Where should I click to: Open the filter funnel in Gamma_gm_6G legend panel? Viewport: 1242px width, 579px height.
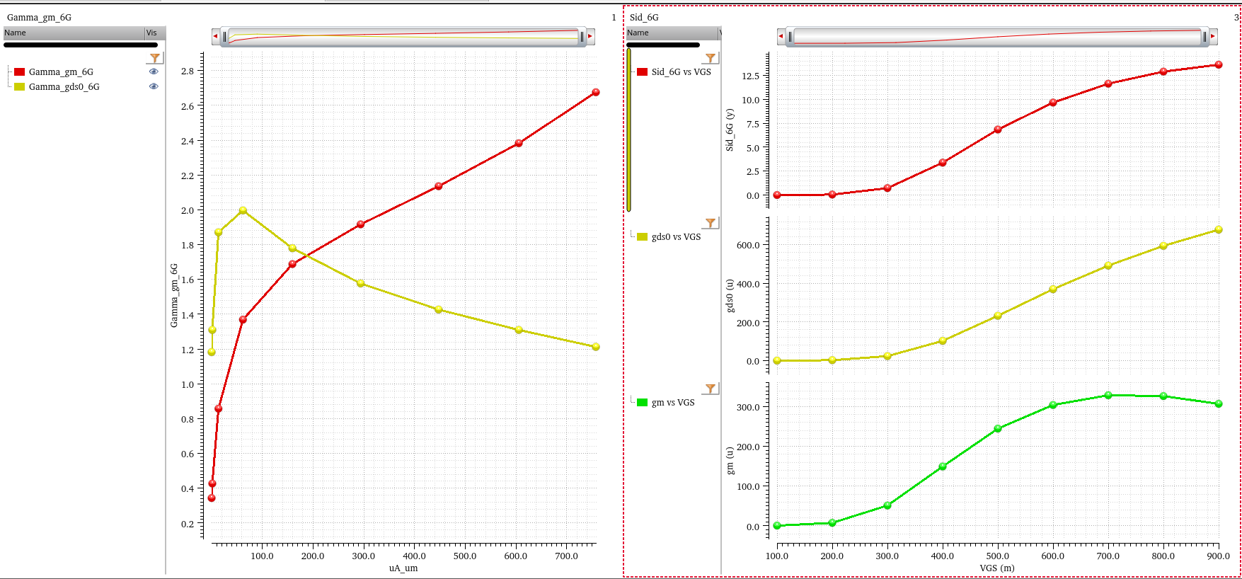coord(155,58)
